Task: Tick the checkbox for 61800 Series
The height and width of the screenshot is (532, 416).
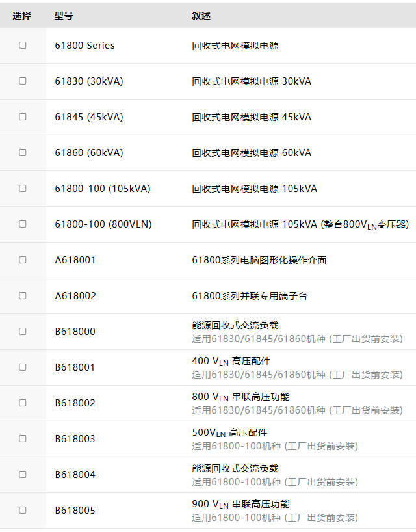Action: coord(22,45)
